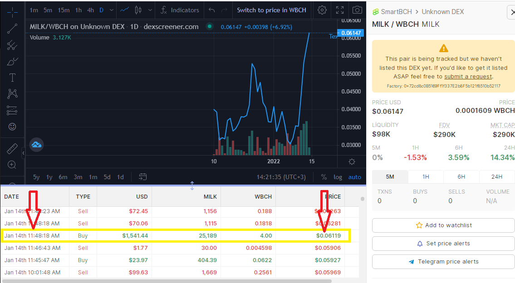Open the submit a request link
Image resolution: width=515 pixels, height=283 pixels.
pyautogui.click(x=468, y=77)
